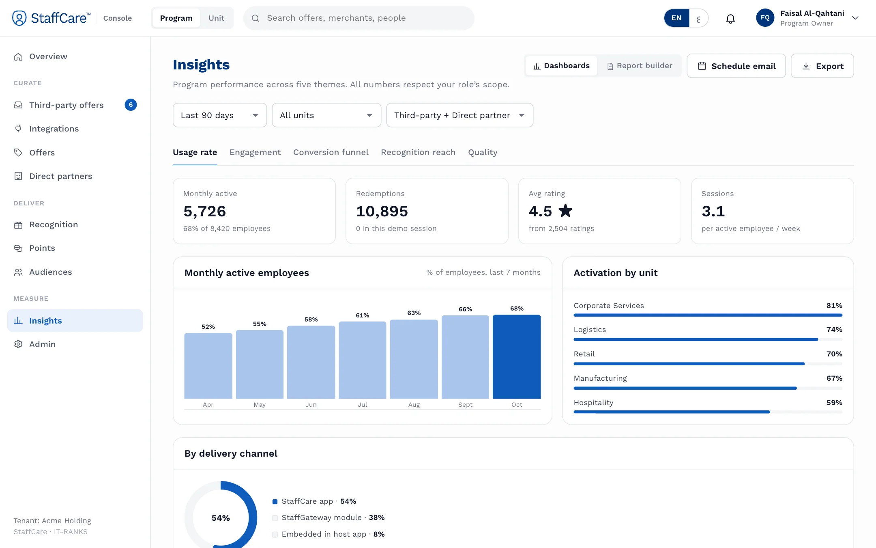Select the Unit scope toggle
This screenshot has width=876, height=548.
[x=216, y=18]
